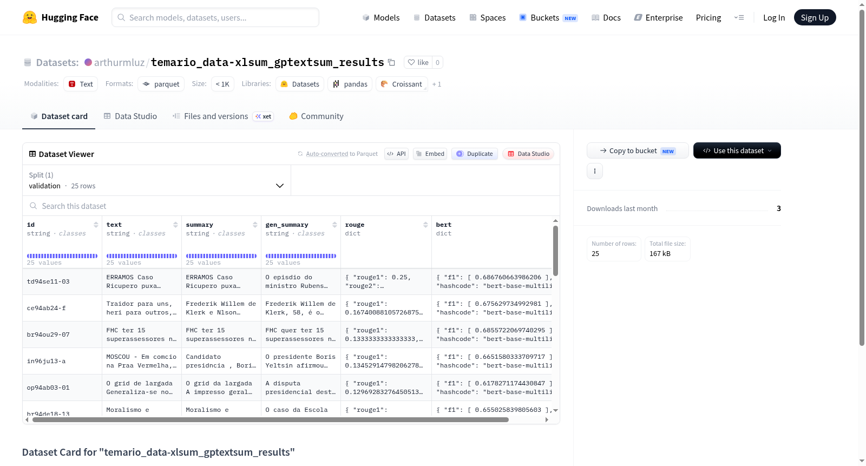Open the Models page
866x466 pixels.
click(x=381, y=17)
